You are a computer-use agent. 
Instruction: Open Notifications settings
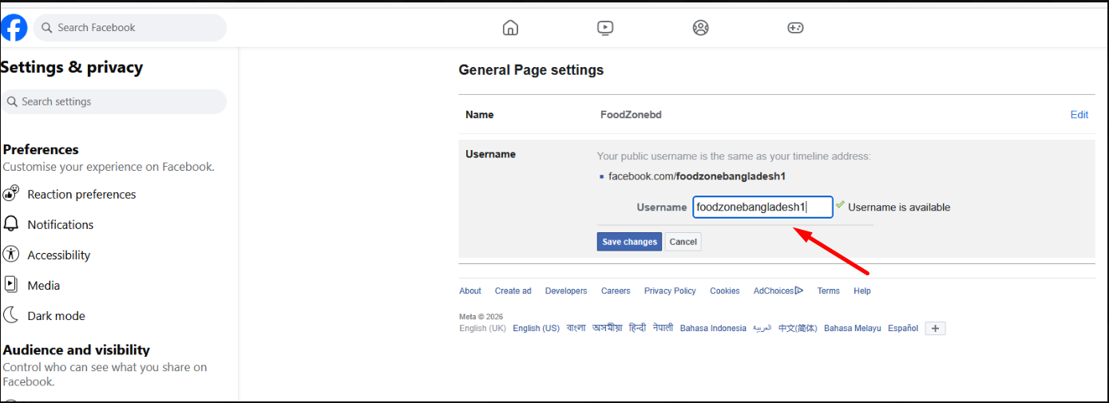click(61, 224)
